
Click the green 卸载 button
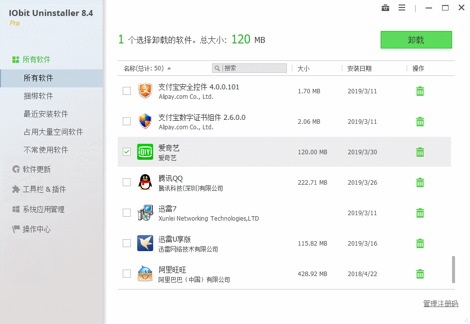[416, 39]
